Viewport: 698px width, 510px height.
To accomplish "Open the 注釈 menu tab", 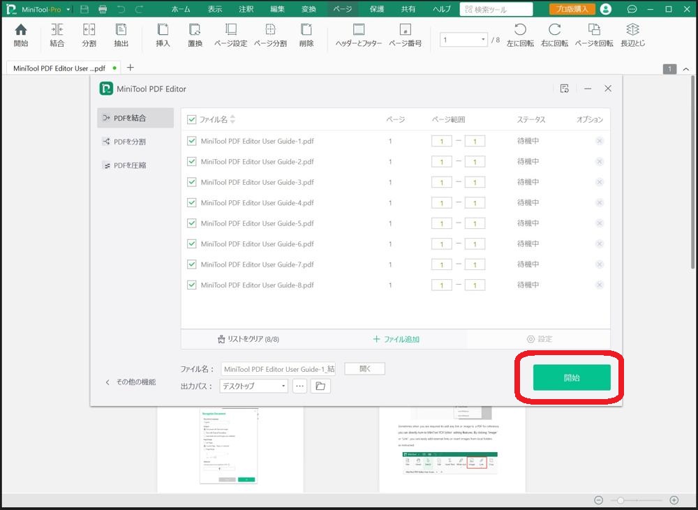I will (x=246, y=9).
